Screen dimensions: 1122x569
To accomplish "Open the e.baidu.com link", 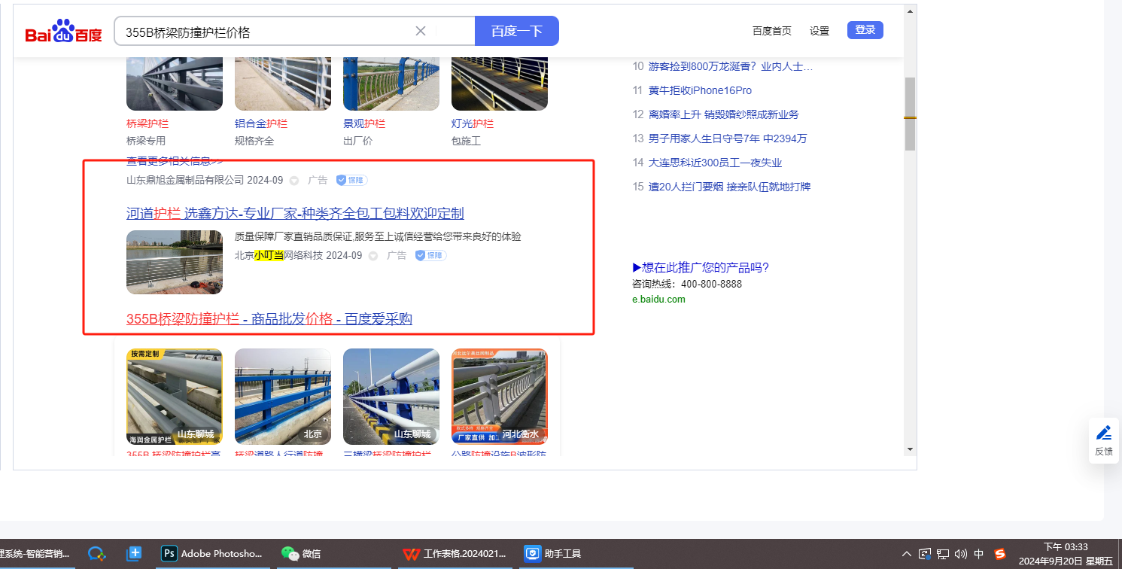I will tap(658, 299).
